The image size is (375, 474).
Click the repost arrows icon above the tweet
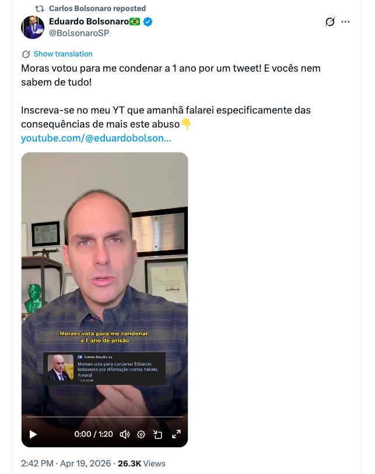[40, 9]
